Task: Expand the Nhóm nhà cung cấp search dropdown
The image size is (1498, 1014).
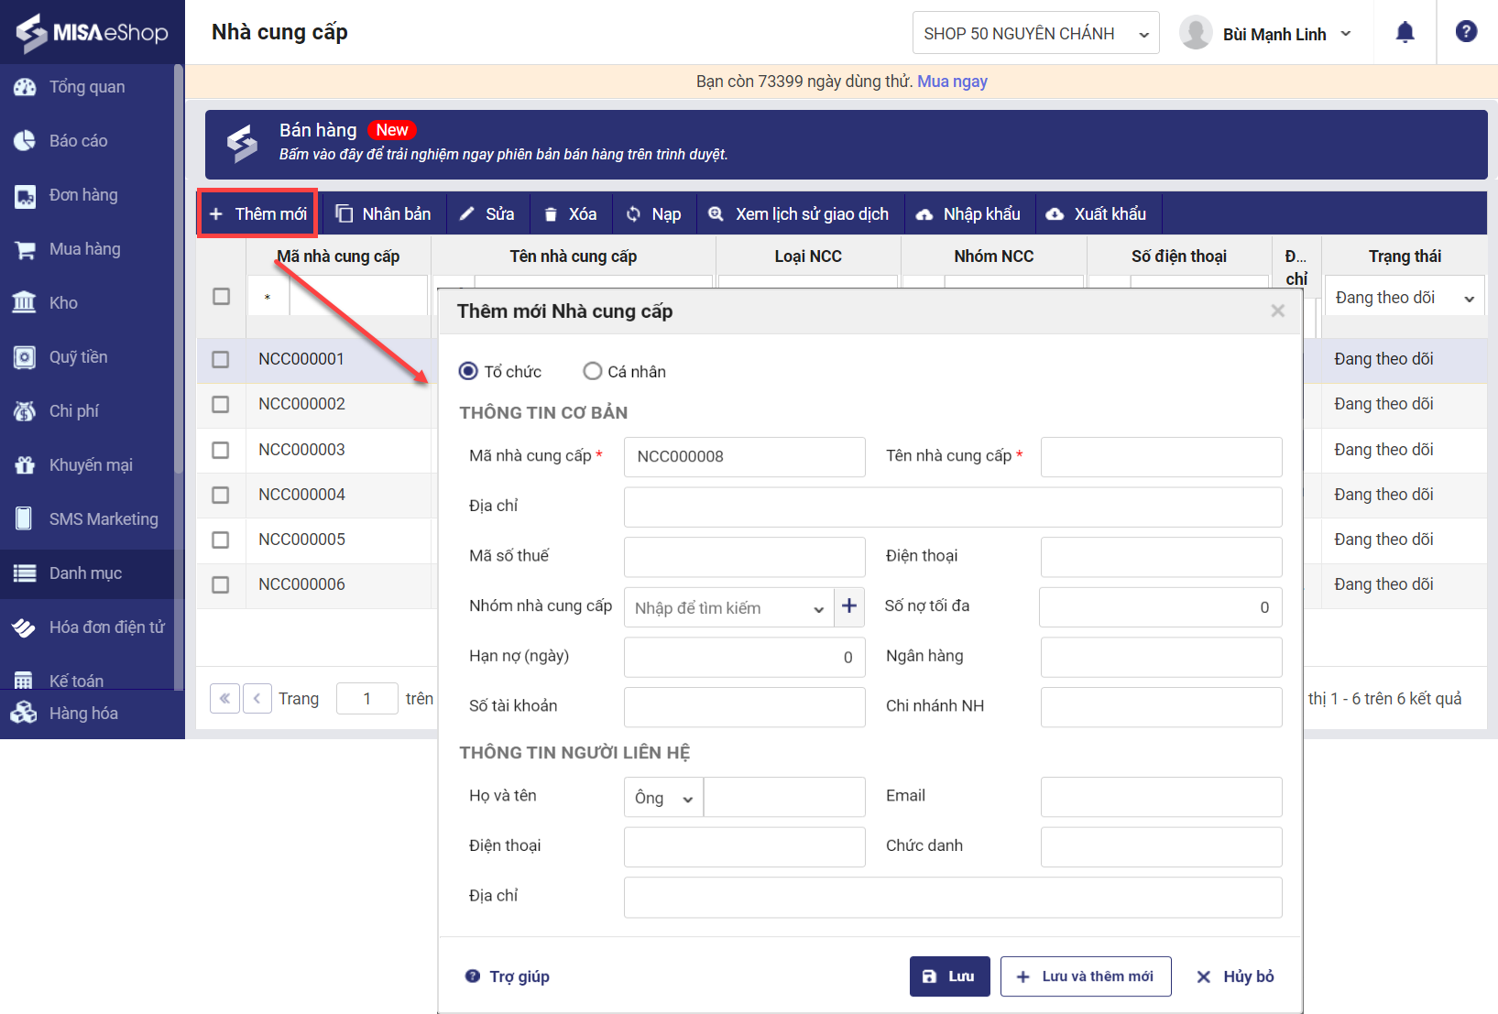Action: 818,608
